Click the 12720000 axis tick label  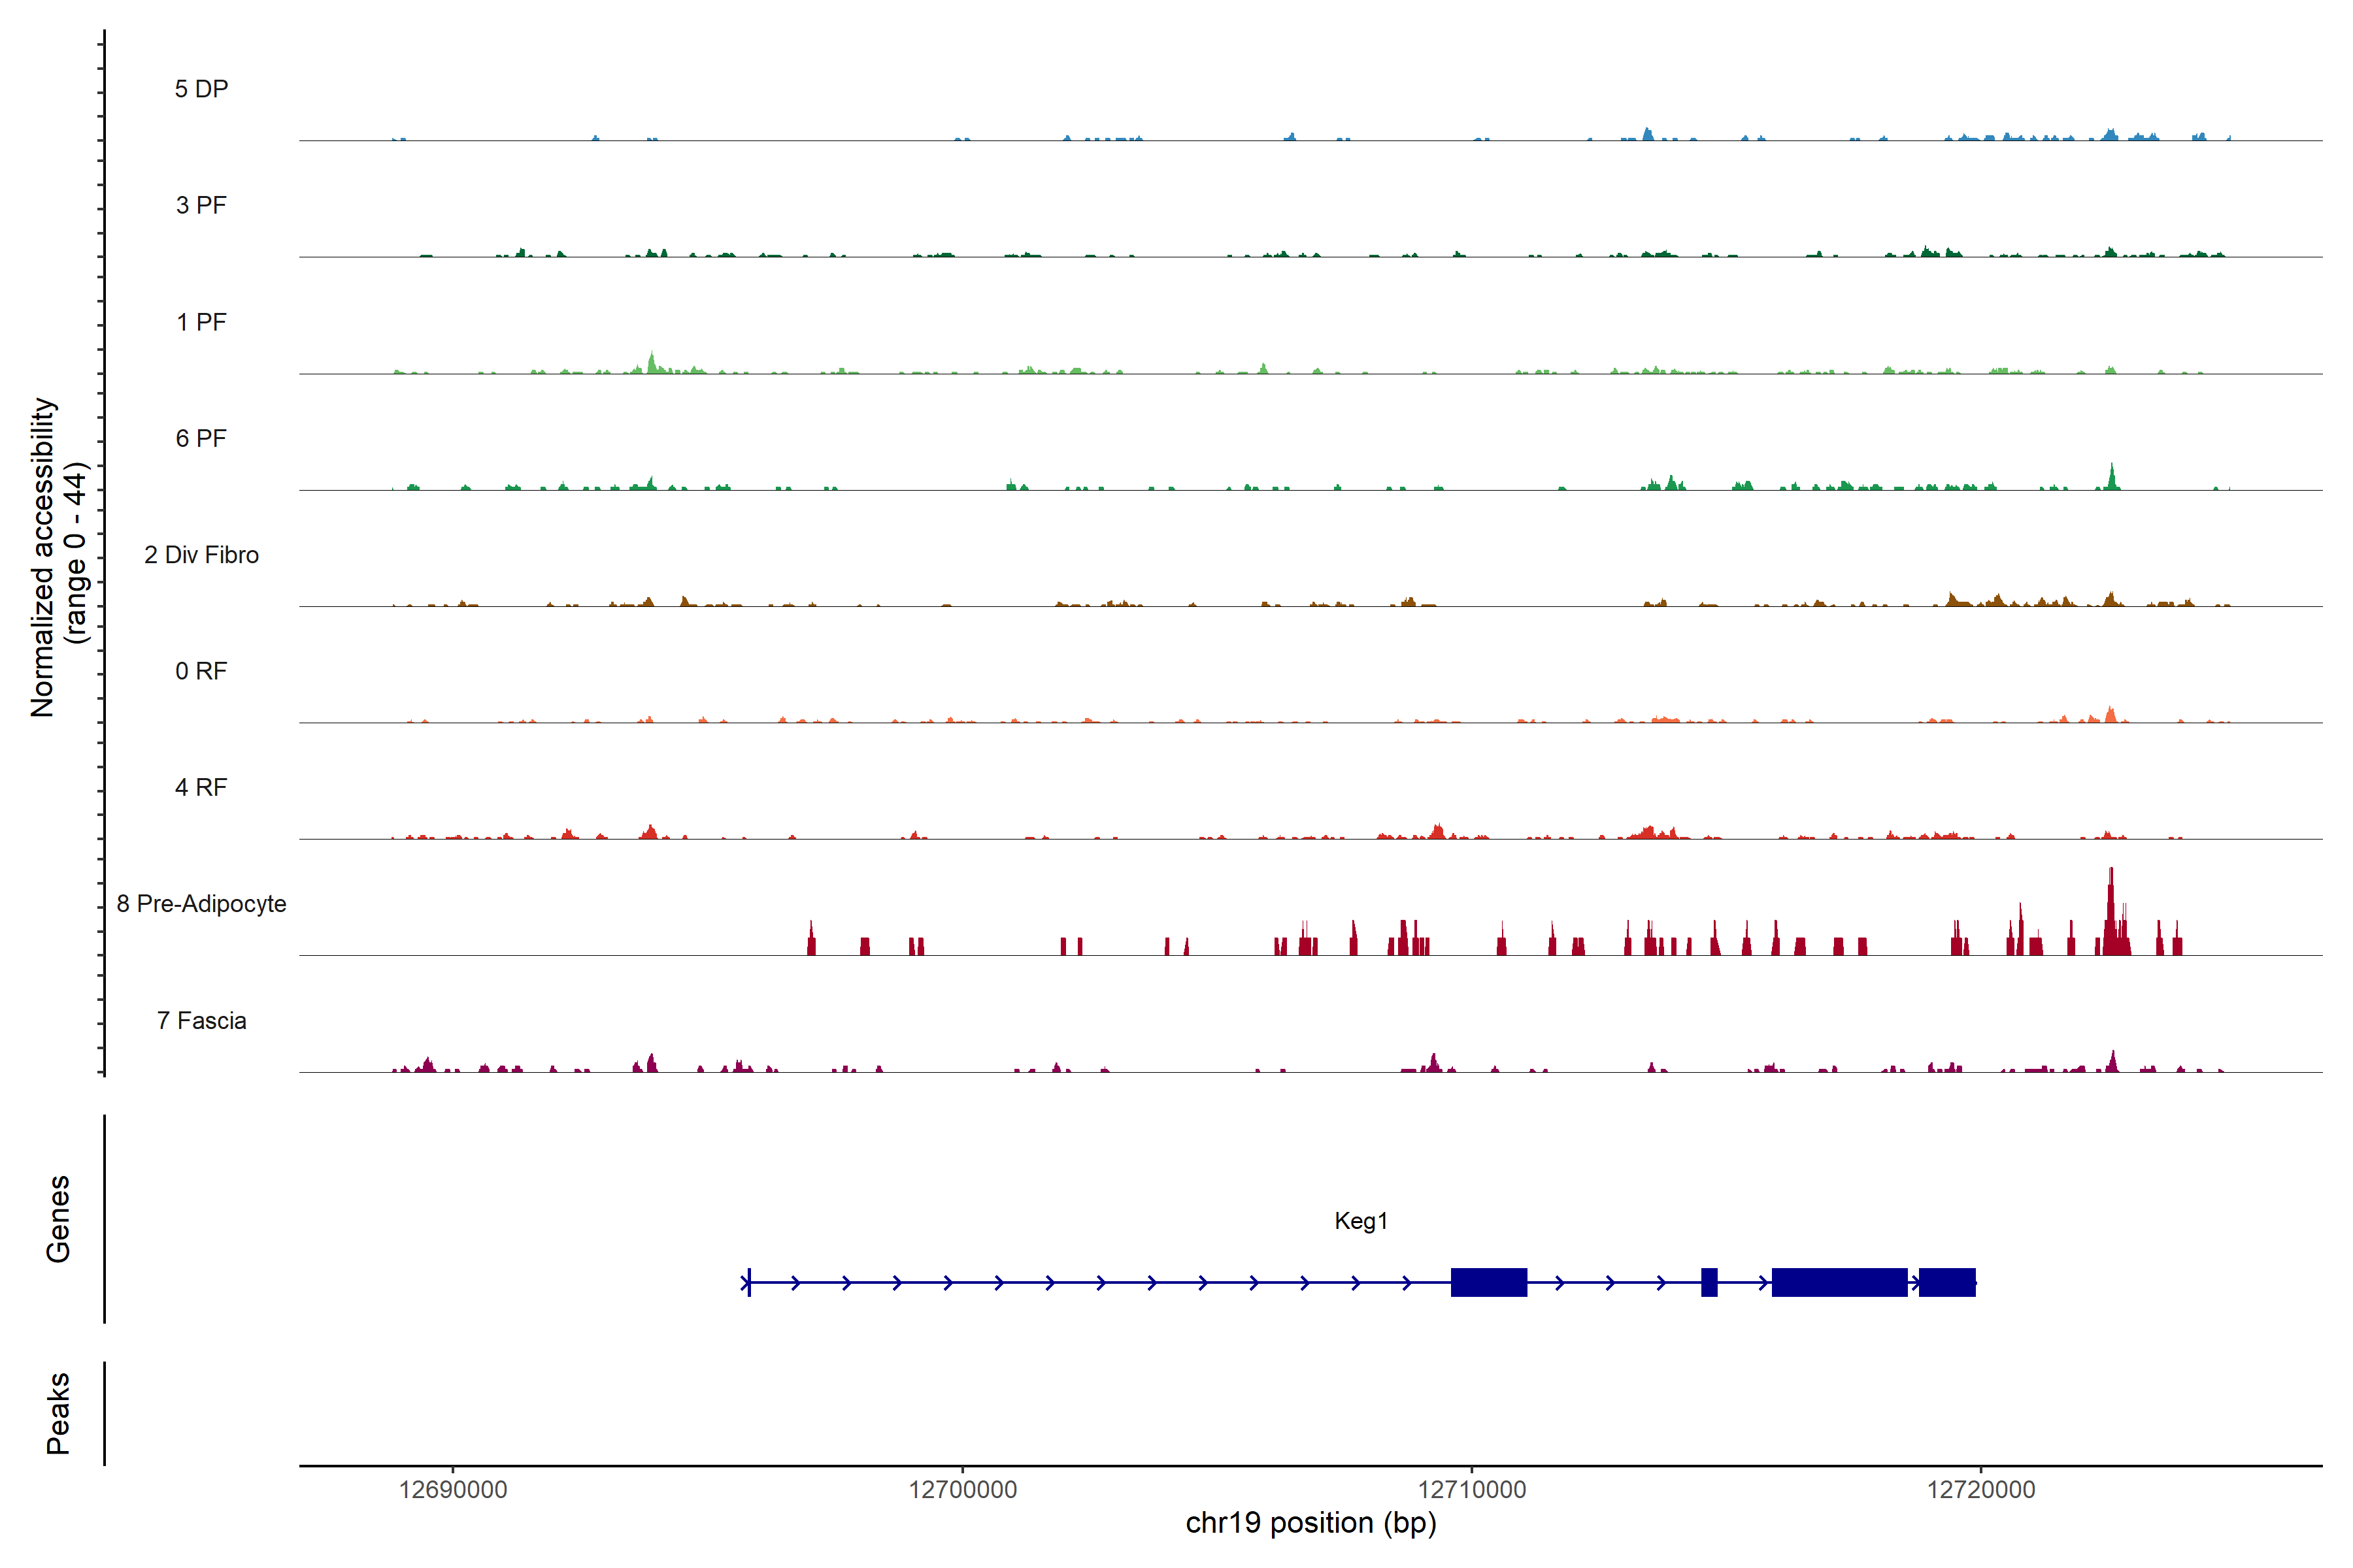click(1981, 1489)
